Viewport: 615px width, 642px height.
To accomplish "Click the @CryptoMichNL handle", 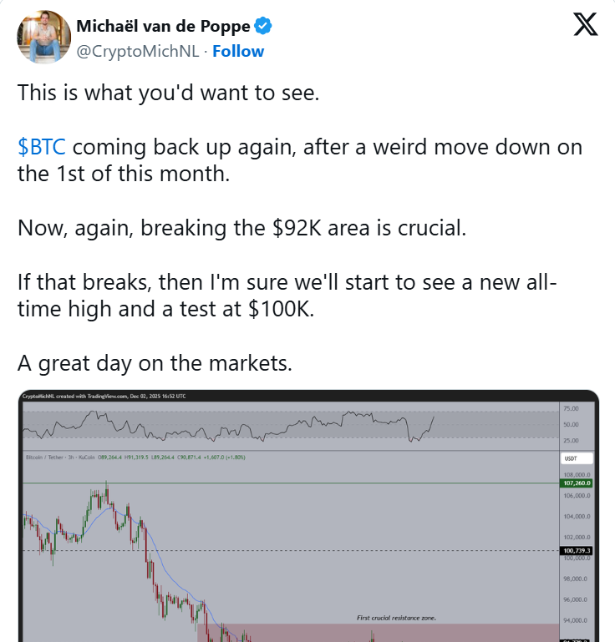I will (137, 51).
